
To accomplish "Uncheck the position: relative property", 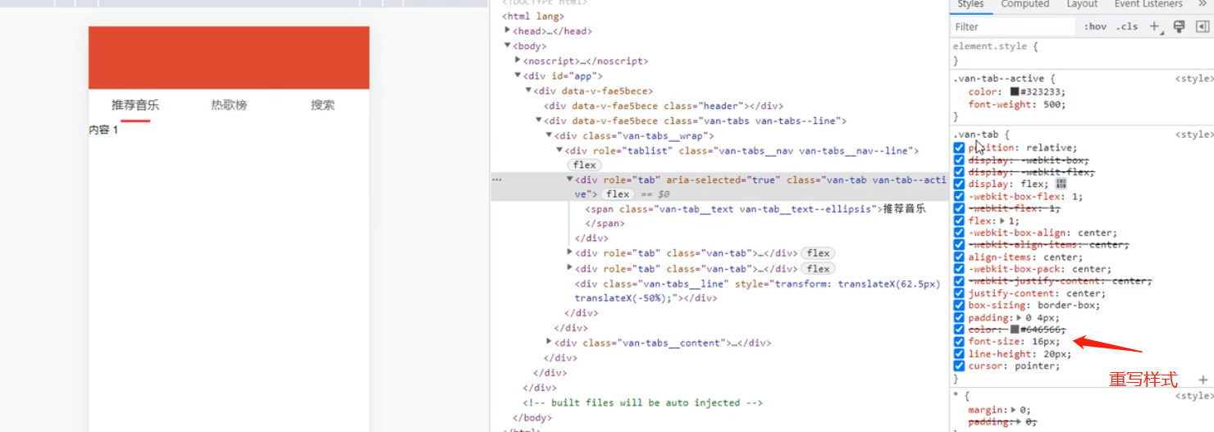I will [959, 148].
